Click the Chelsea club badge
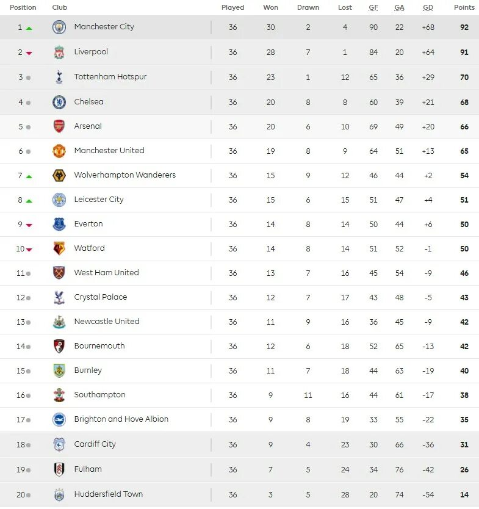Image resolution: width=479 pixels, height=509 pixels. [59, 103]
